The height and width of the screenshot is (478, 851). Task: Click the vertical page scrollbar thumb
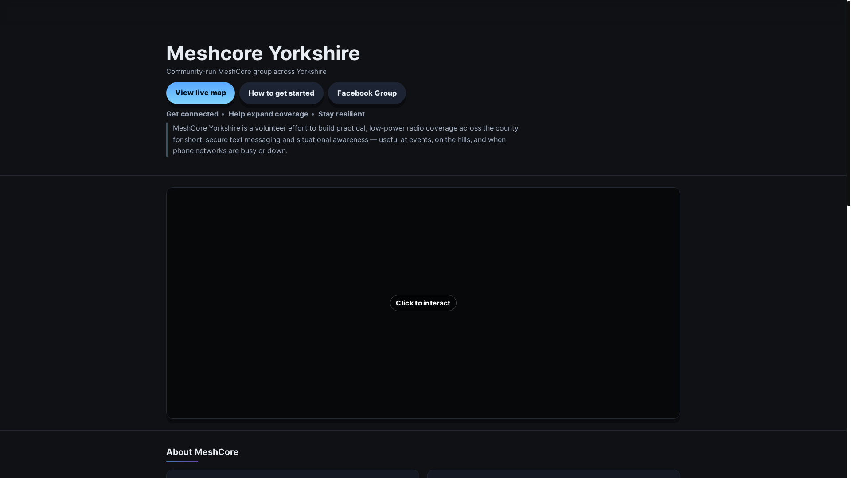848,103
